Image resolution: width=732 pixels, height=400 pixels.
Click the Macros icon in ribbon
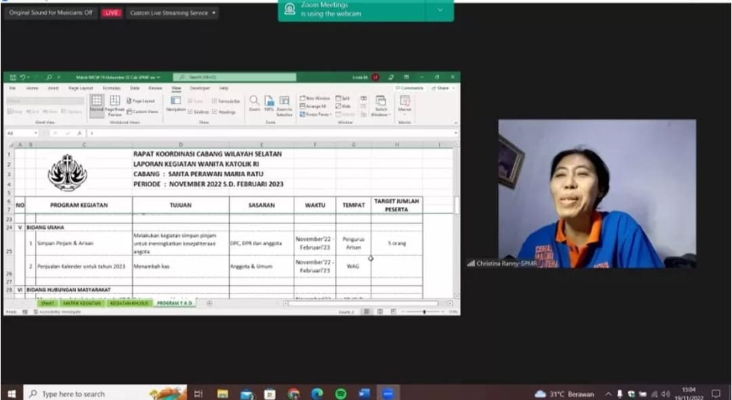[x=405, y=102]
